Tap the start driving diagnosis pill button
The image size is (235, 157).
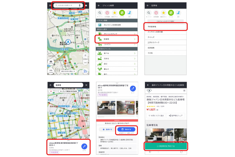[x=68, y=71]
